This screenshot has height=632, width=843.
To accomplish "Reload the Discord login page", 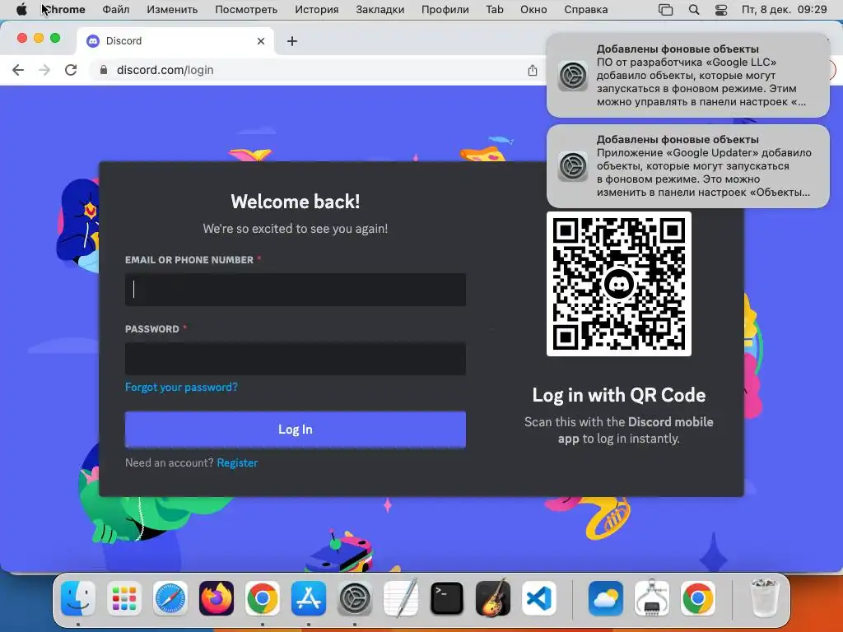I will 71,70.
